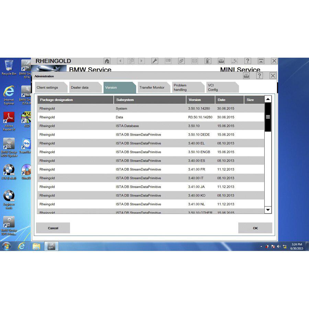Click version 3.41.00 FR

(x=197, y=169)
